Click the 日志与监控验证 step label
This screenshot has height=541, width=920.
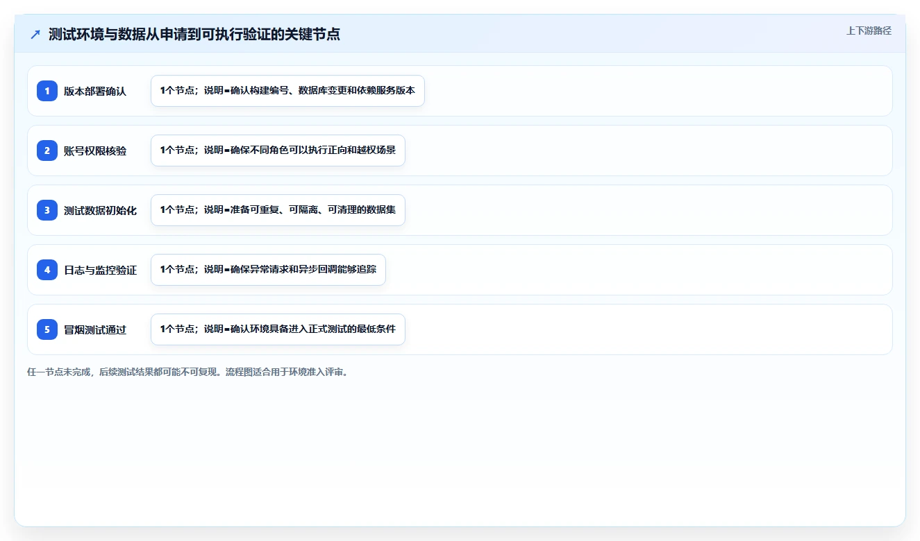(101, 270)
